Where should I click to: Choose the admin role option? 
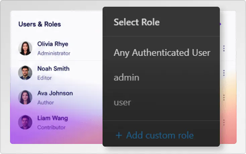point(126,77)
